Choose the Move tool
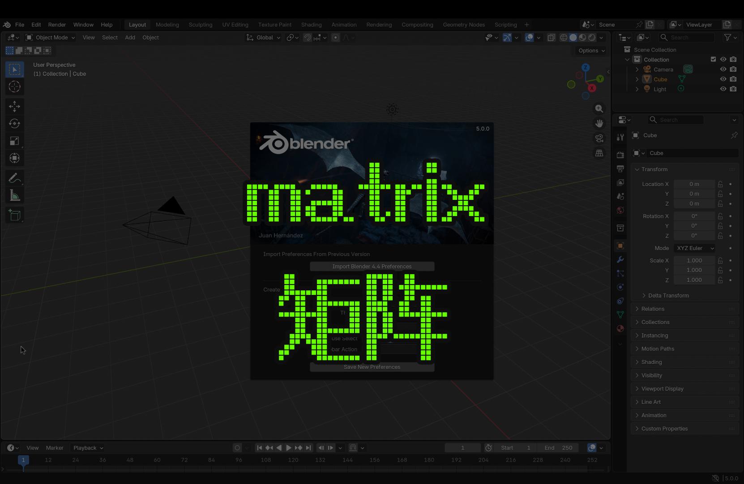The image size is (744, 484). (x=14, y=106)
